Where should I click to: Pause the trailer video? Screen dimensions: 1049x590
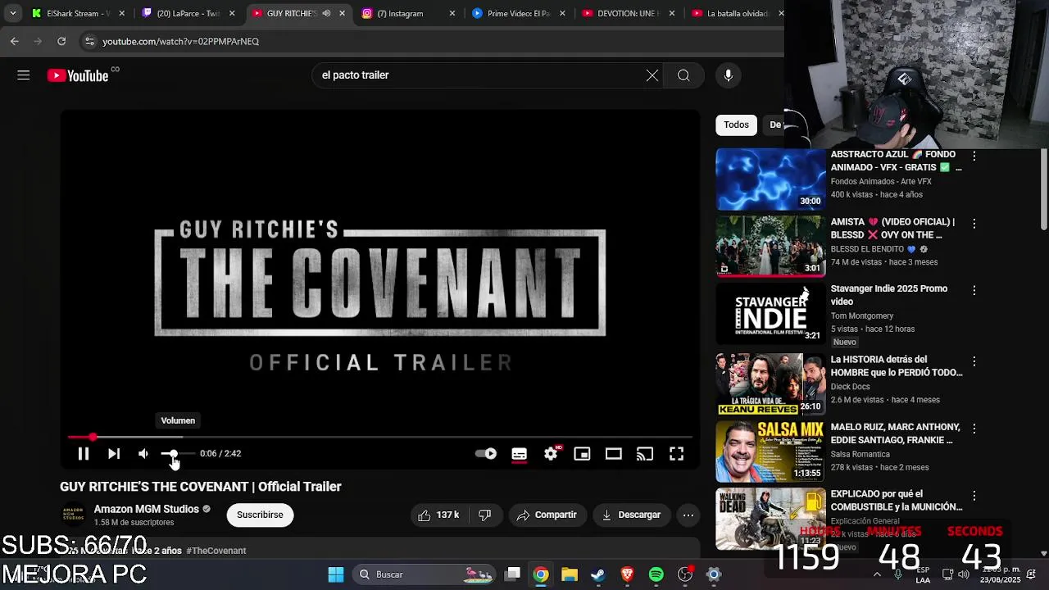[83, 453]
